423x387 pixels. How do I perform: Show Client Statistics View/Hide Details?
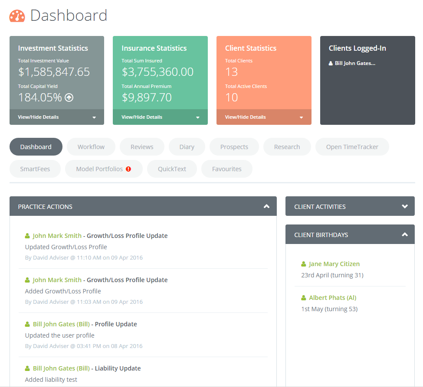pyautogui.click(x=264, y=117)
